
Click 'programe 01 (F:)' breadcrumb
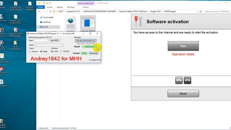coord(73,11)
